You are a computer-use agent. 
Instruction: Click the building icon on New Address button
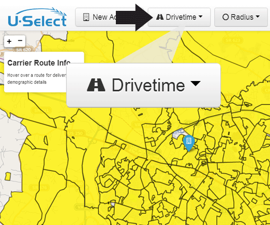click(x=86, y=17)
